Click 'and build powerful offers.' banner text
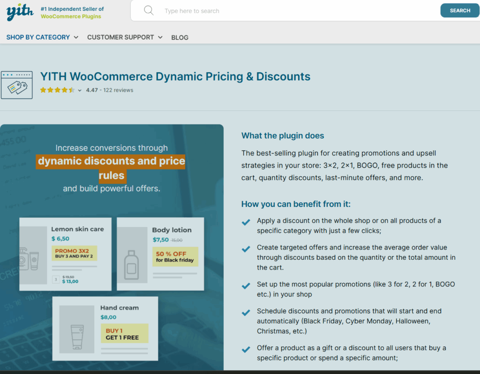Image resolution: width=480 pixels, height=374 pixels. coord(112,188)
